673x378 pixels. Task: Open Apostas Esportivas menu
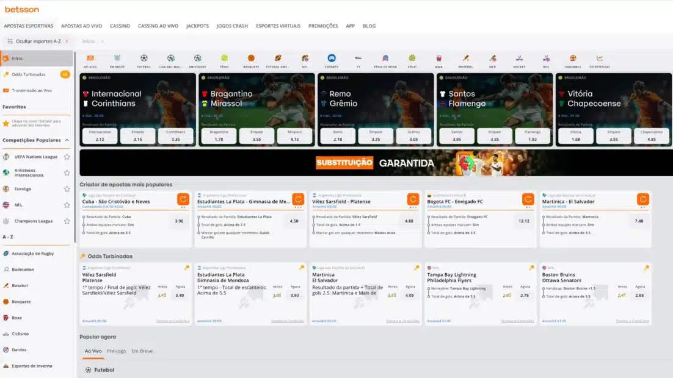[29, 26]
